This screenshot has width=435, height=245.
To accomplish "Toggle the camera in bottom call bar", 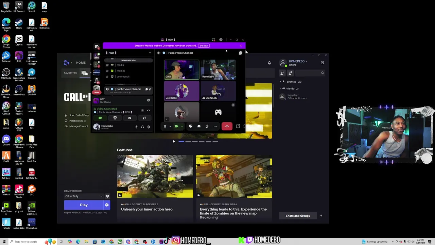I will pyautogui.click(x=176, y=126).
